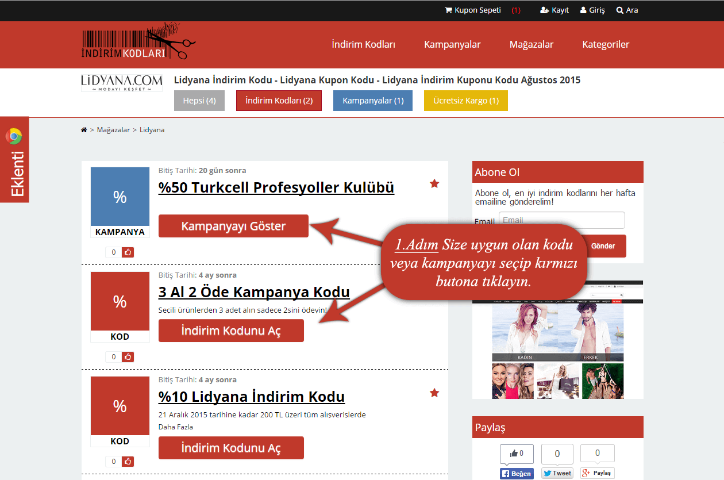Click the cart counter (1)
This screenshot has height=480, width=724.
[516, 10]
